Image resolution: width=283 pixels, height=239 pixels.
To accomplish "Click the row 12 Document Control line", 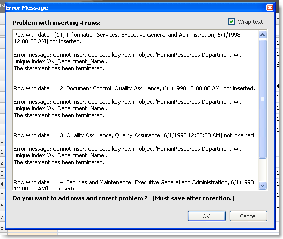I will tap(135, 88).
